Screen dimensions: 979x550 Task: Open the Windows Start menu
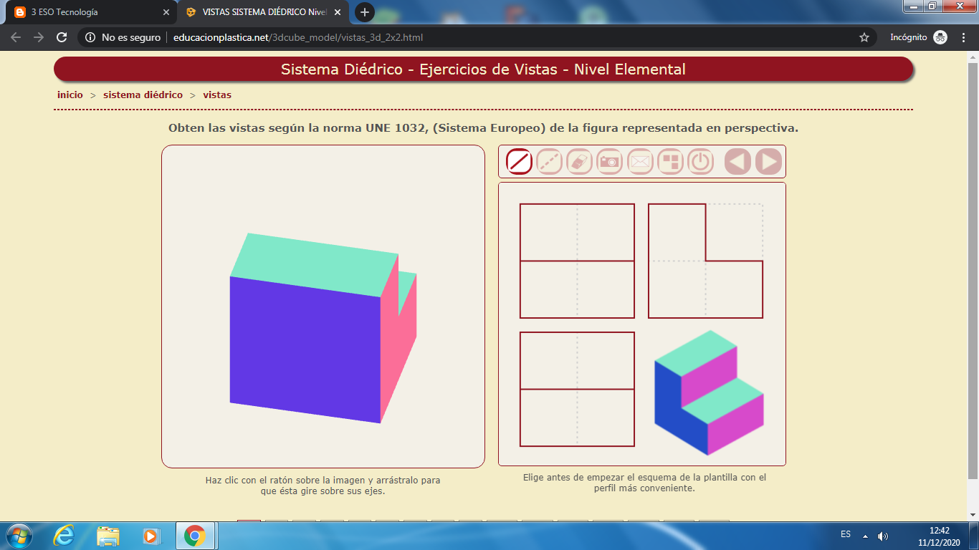click(18, 536)
